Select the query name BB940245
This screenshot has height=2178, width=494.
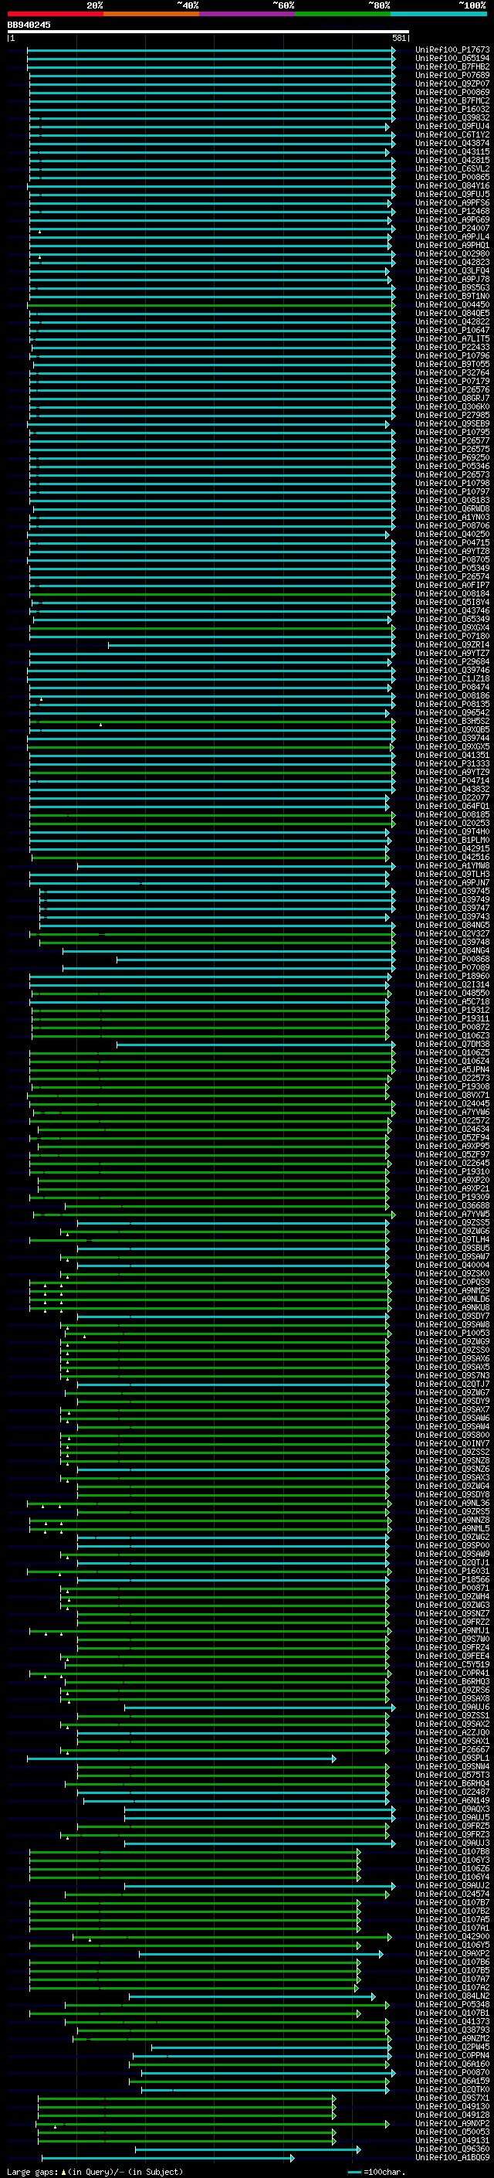click(29, 25)
